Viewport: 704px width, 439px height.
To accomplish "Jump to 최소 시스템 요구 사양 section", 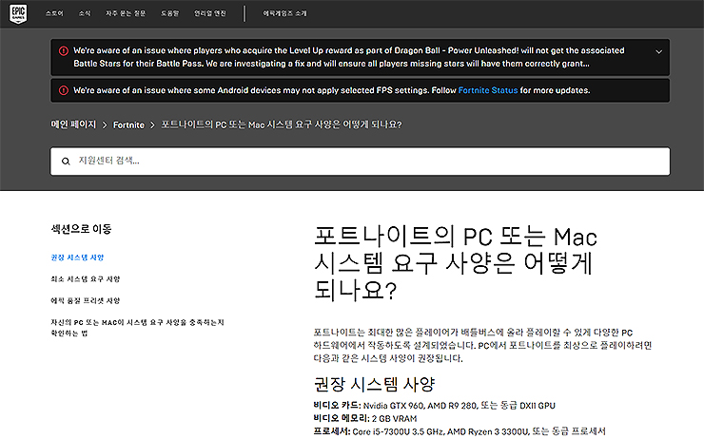I will [x=86, y=279].
